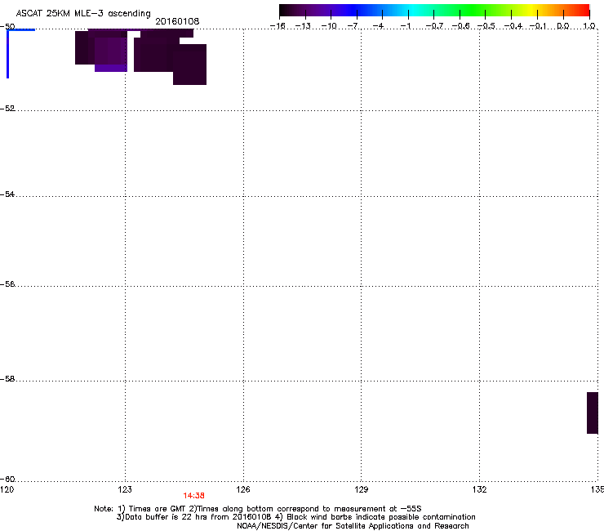Screen dimensions: 604x531
Task: Click the -0.1 color bar label
Action: tap(538, 26)
